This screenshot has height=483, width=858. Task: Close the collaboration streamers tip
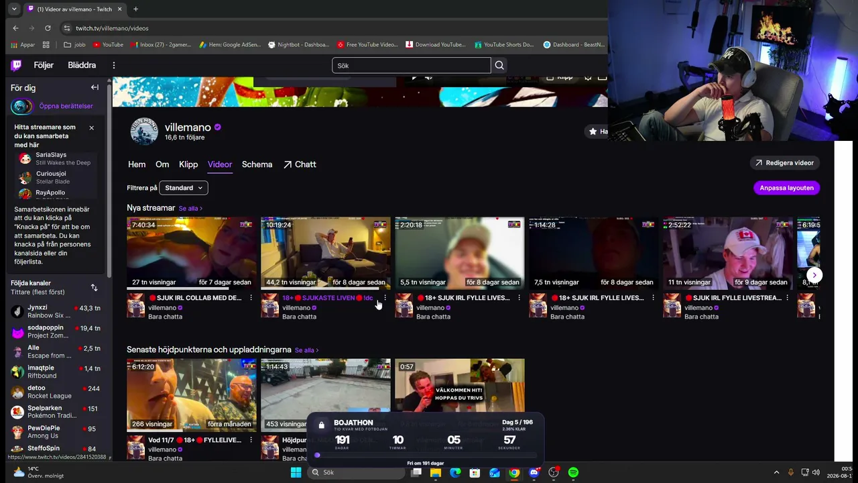click(x=91, y=127)
